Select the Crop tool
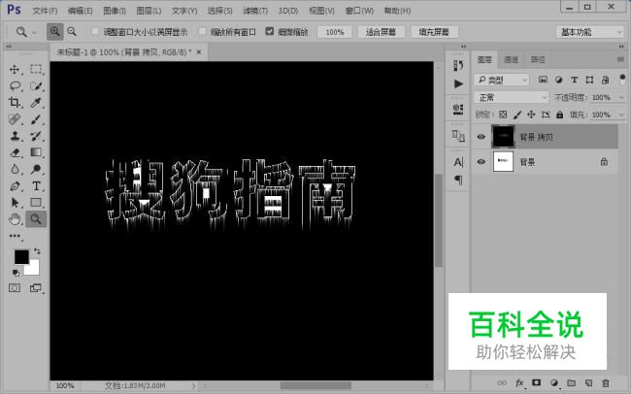This screenshot has width=631, height=394. (x=15, y=102)
